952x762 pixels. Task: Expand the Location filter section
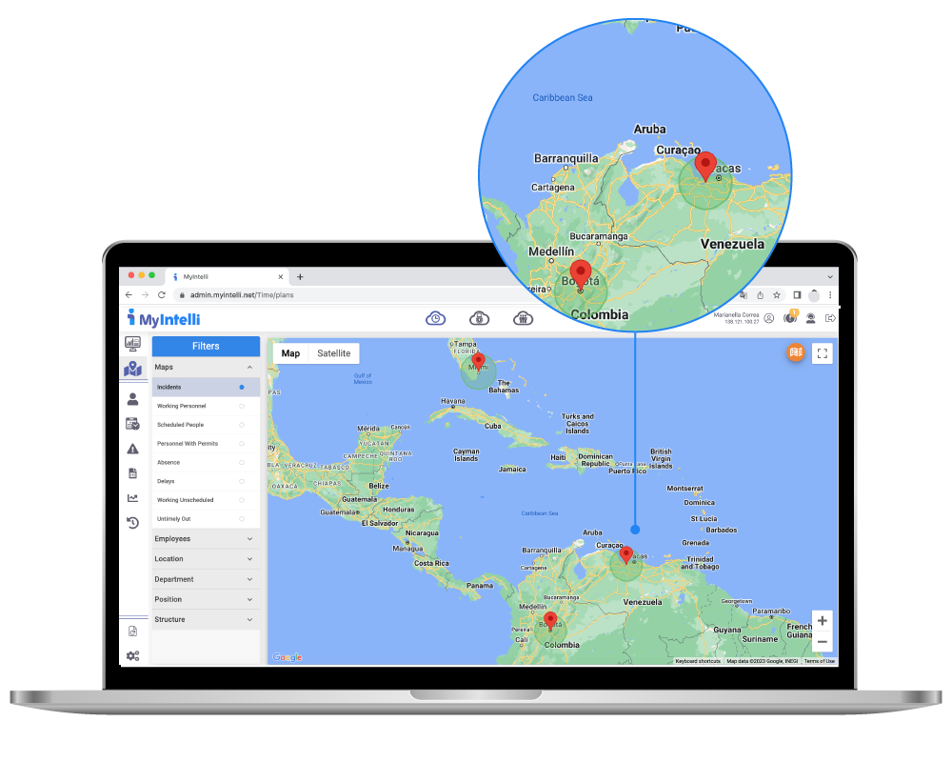[206, 559]
